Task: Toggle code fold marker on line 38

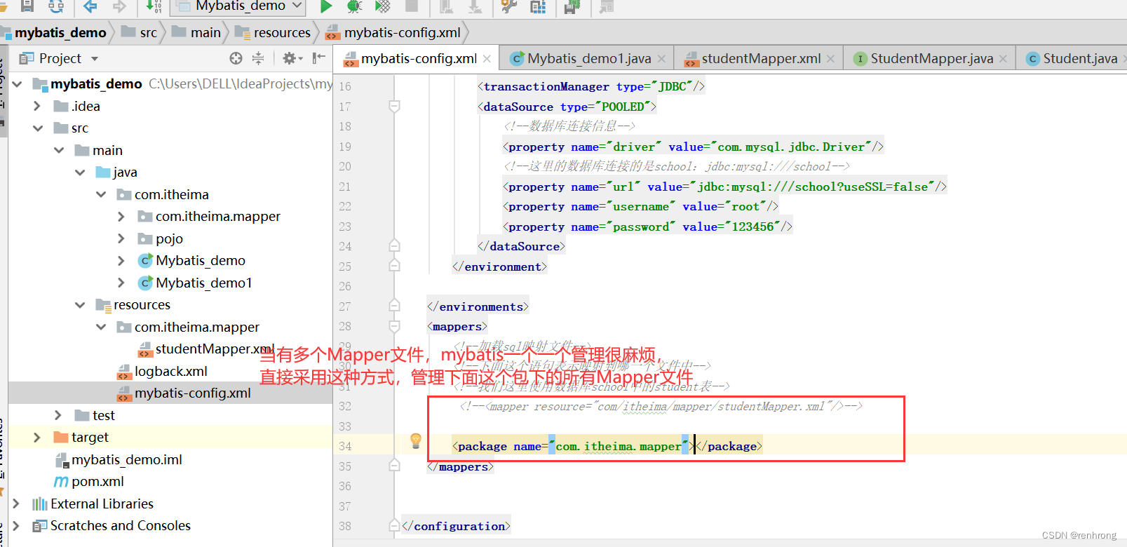Action: [394, 526]
